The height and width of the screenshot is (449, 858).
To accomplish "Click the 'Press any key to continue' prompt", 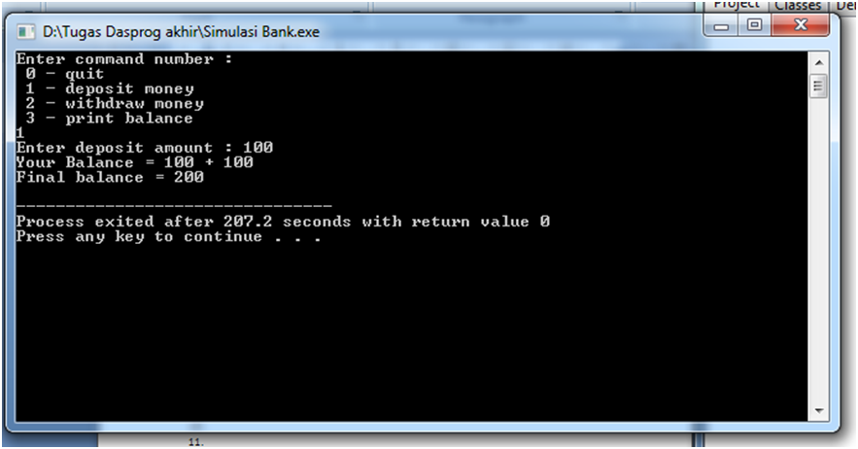I will [x=168, y=236].
